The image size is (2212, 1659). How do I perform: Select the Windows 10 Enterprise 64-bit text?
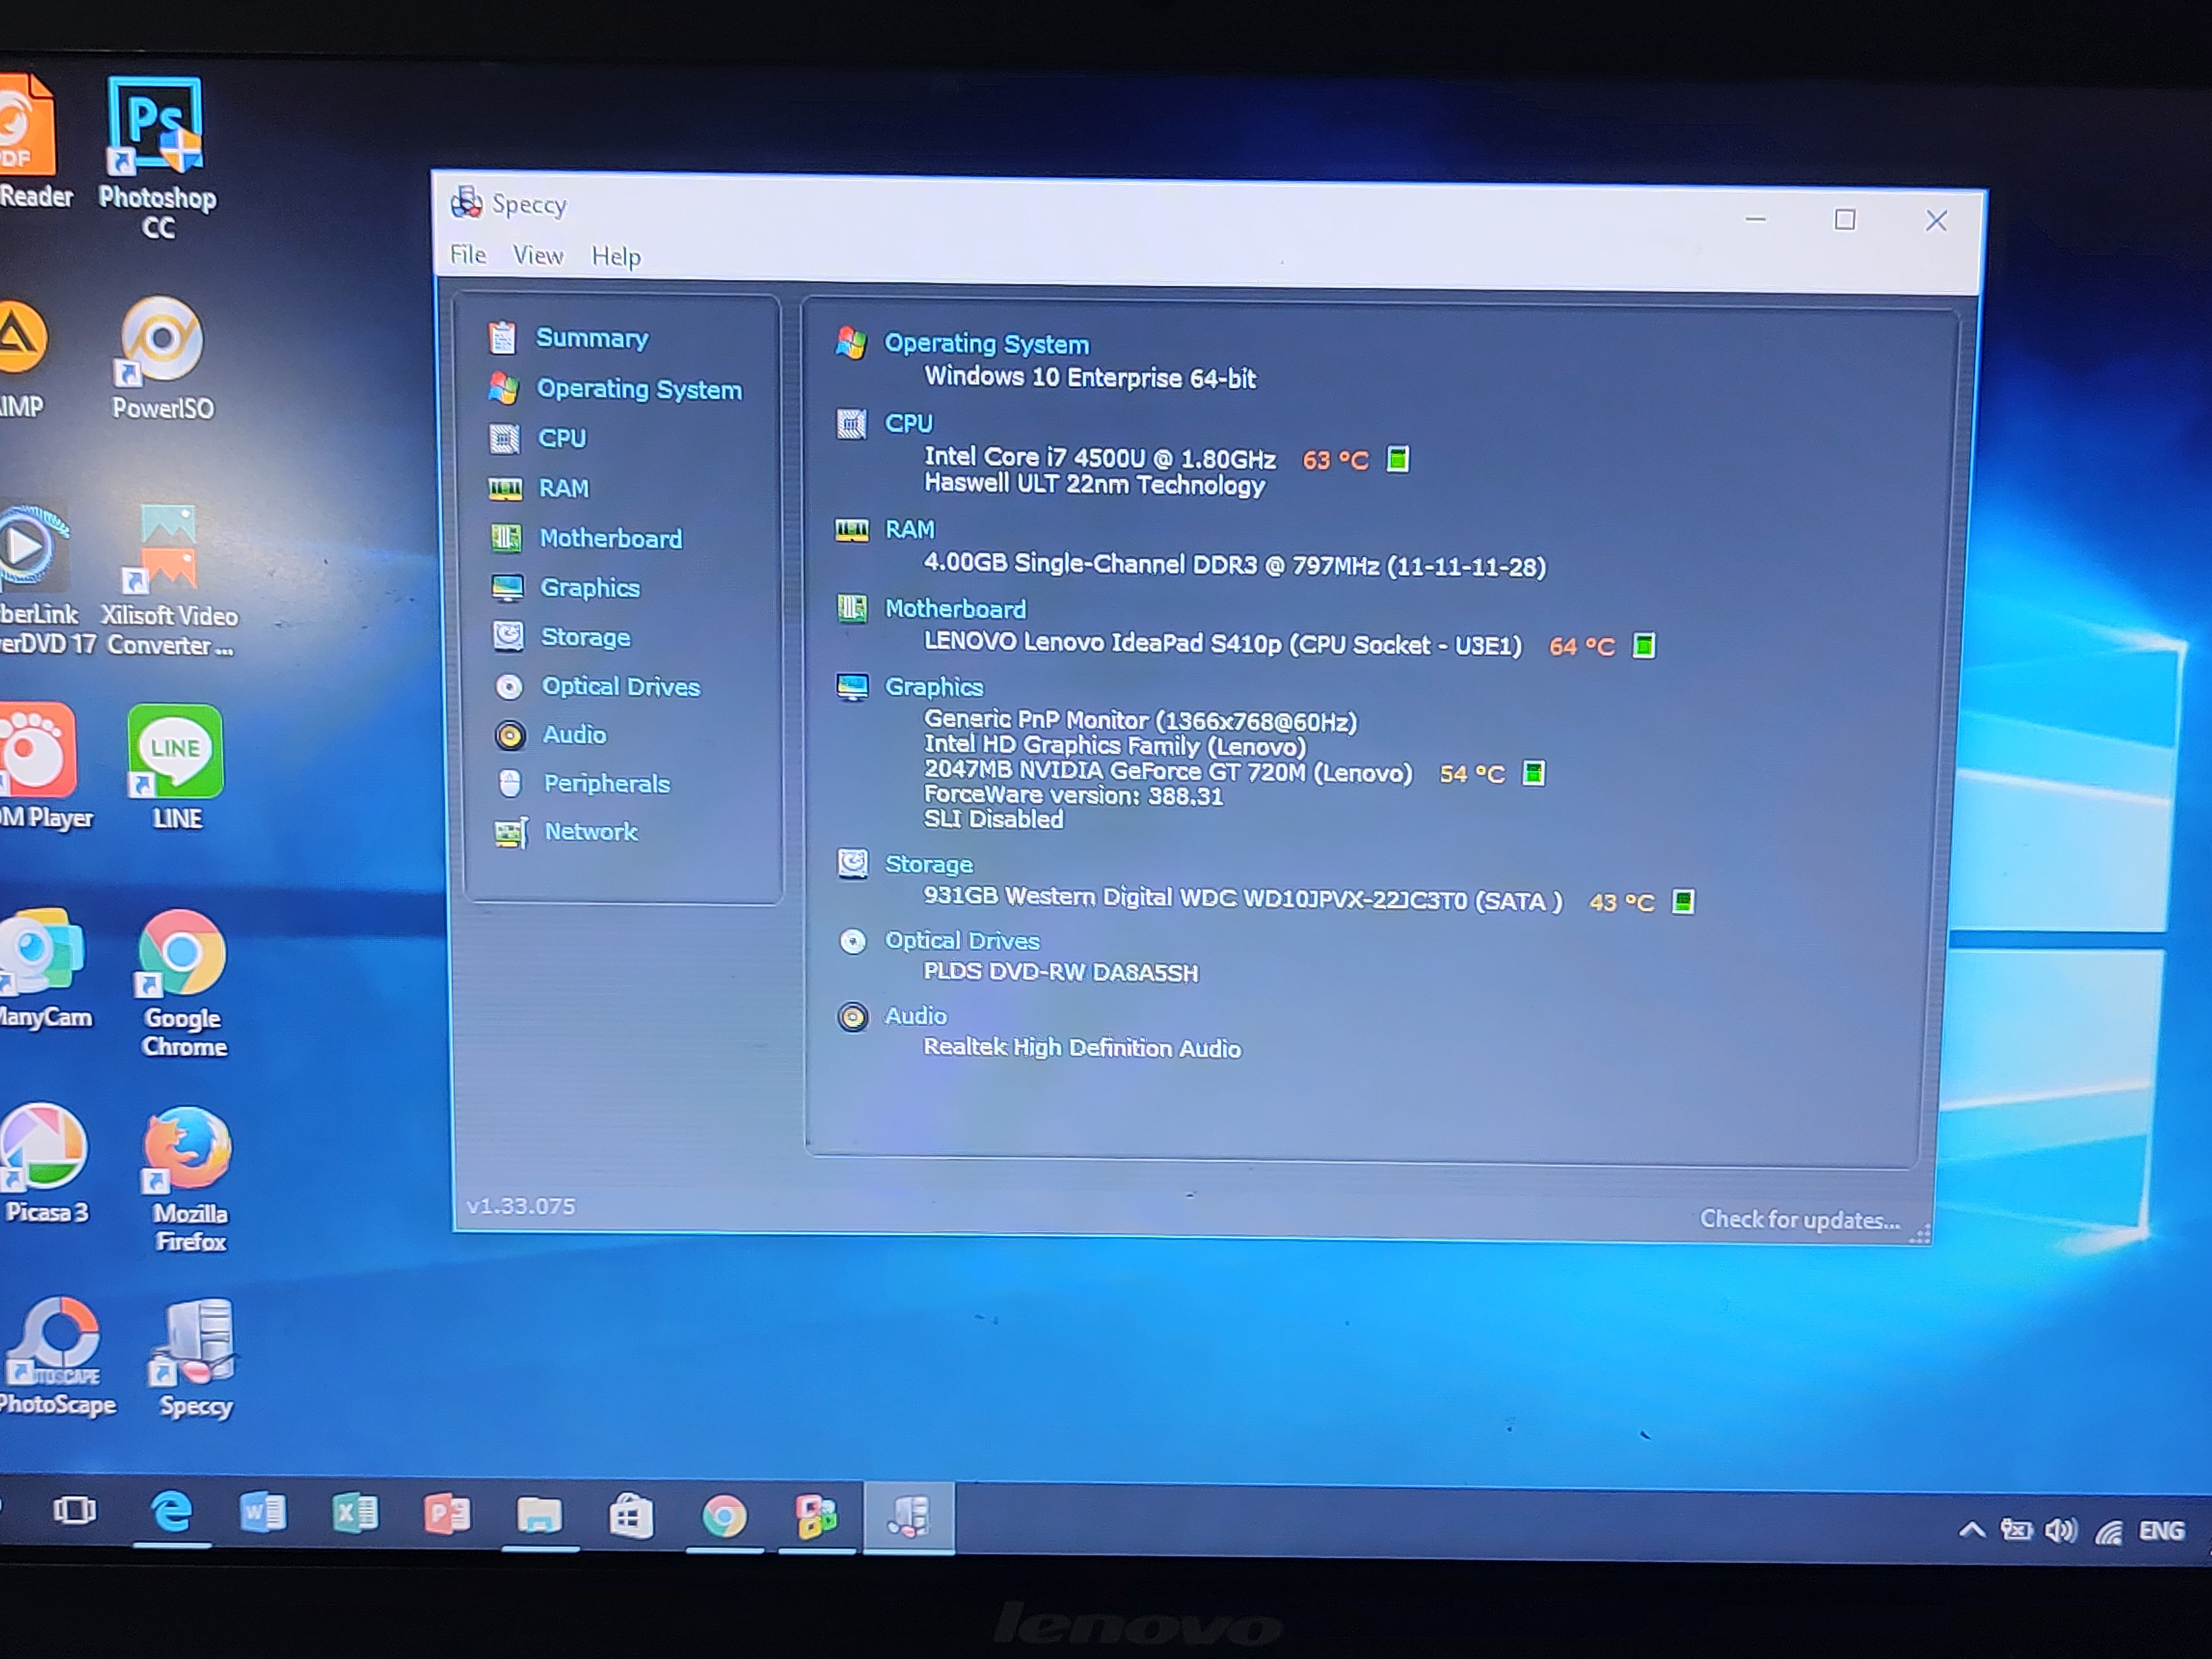click(x=1090, y=377)
